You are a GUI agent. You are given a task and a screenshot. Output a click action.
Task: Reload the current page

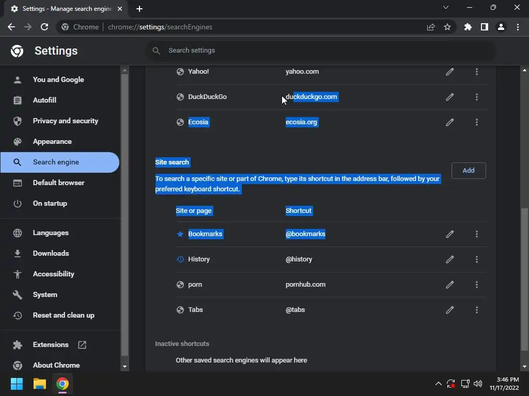click(44, 27)
